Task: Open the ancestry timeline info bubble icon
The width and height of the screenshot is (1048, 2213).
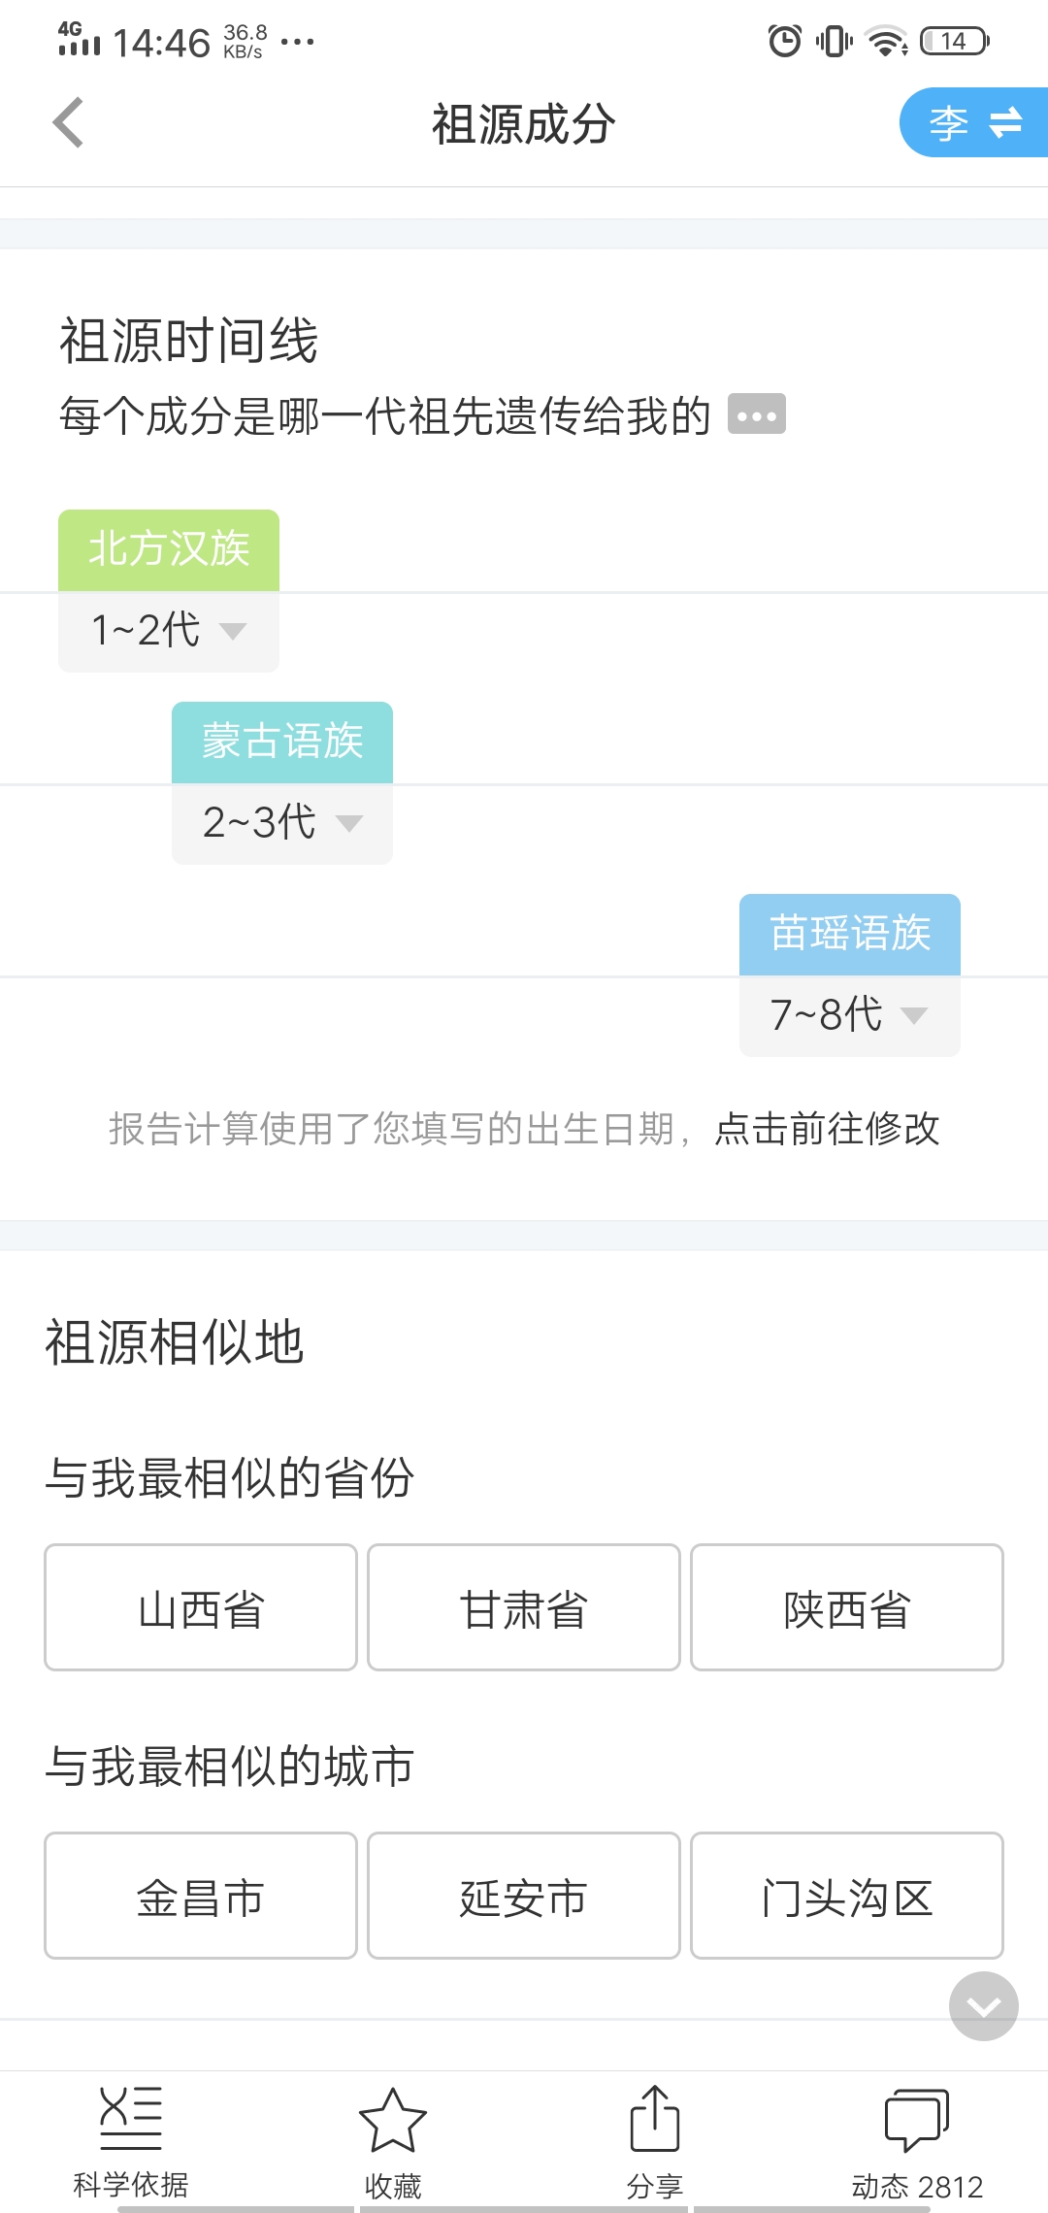Action: coord(756,415)
